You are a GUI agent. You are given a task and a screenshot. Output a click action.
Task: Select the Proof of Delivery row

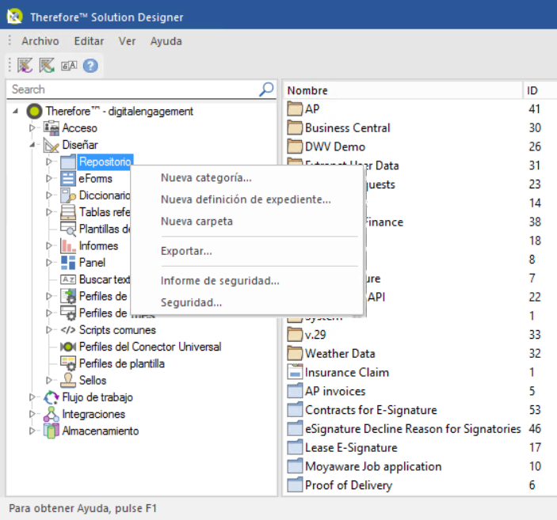(x=421, y=485)
